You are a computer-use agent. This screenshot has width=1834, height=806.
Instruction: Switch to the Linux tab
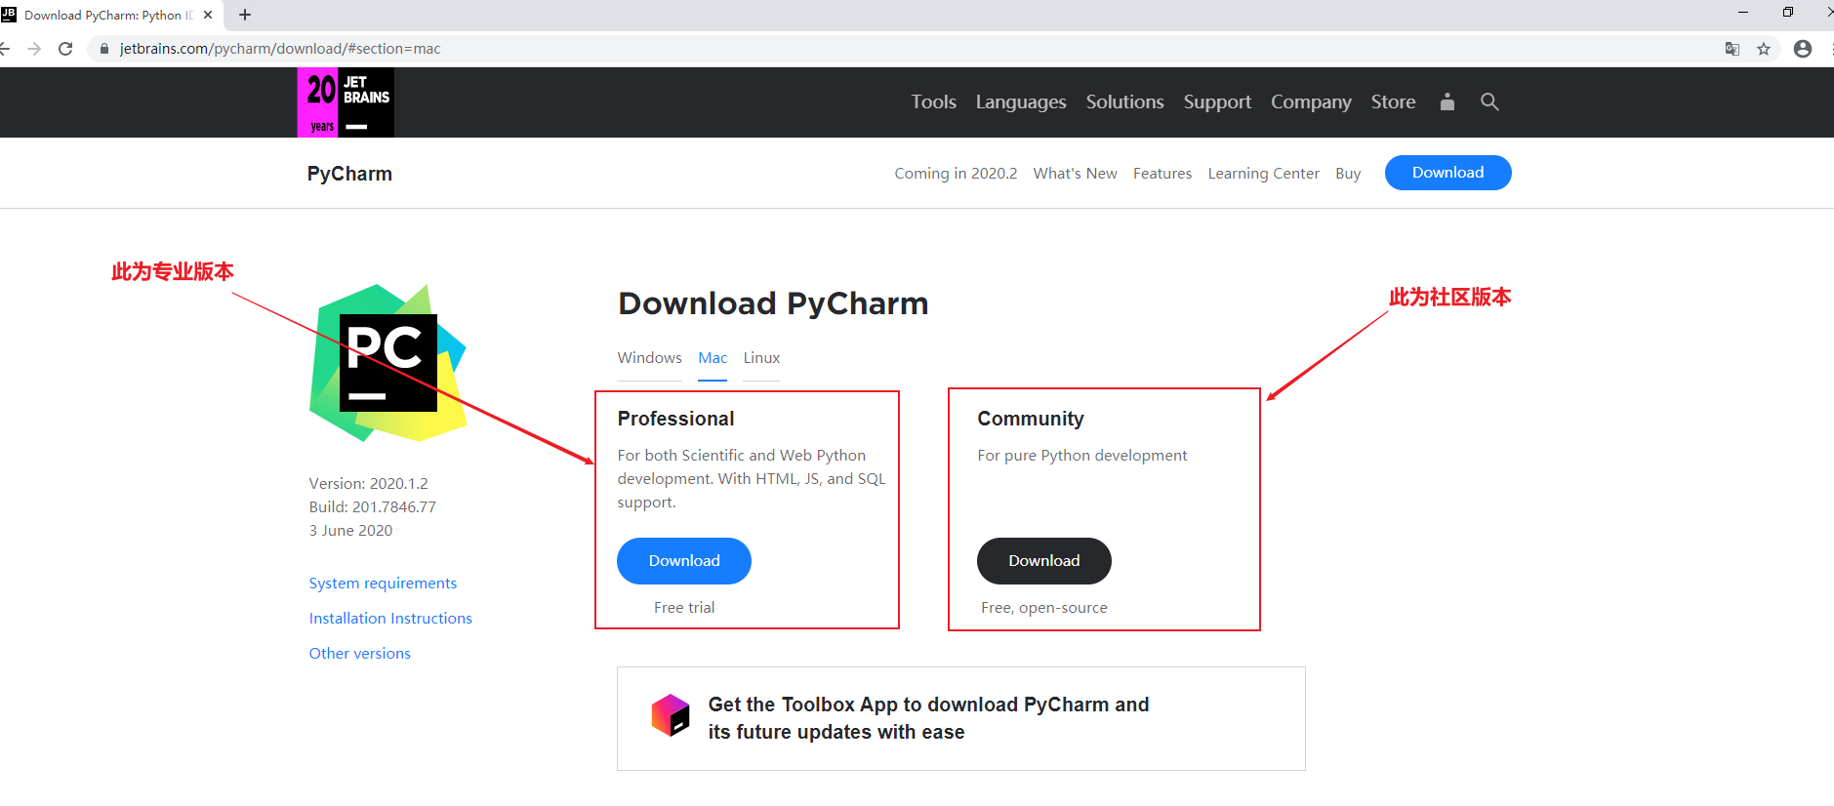pyautogui.click(x=761, y=358)
